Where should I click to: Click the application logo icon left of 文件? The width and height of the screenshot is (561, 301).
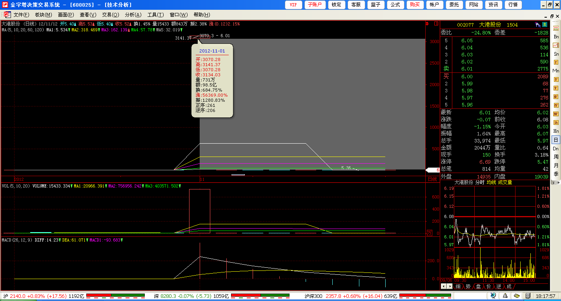click(x=7, y=14)
